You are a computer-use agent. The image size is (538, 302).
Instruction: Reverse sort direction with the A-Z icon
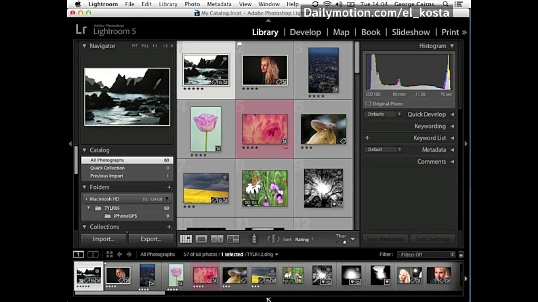[273, 239]
